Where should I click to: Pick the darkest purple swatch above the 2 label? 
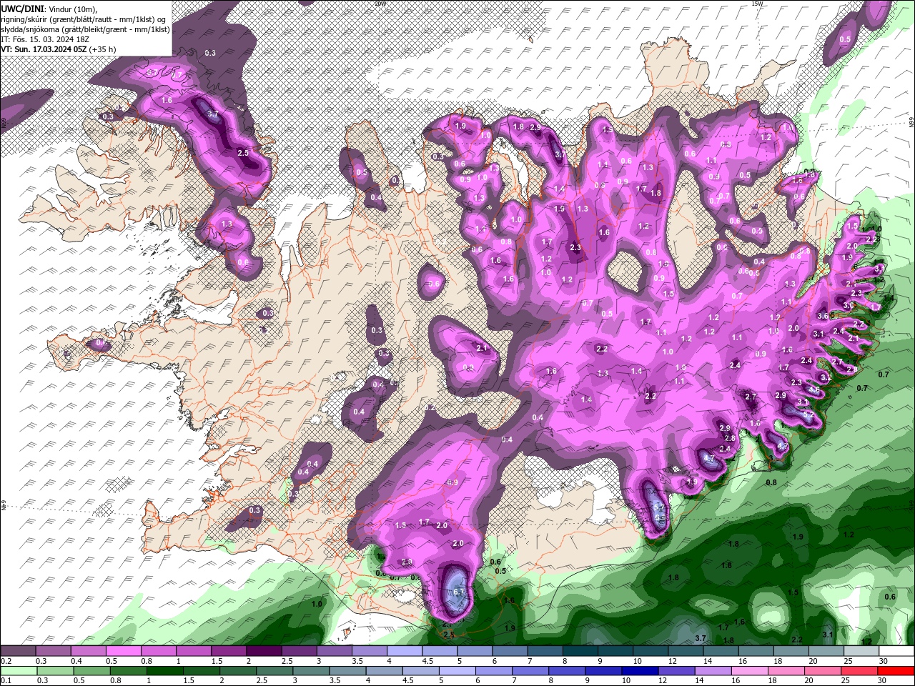point(263,650)
